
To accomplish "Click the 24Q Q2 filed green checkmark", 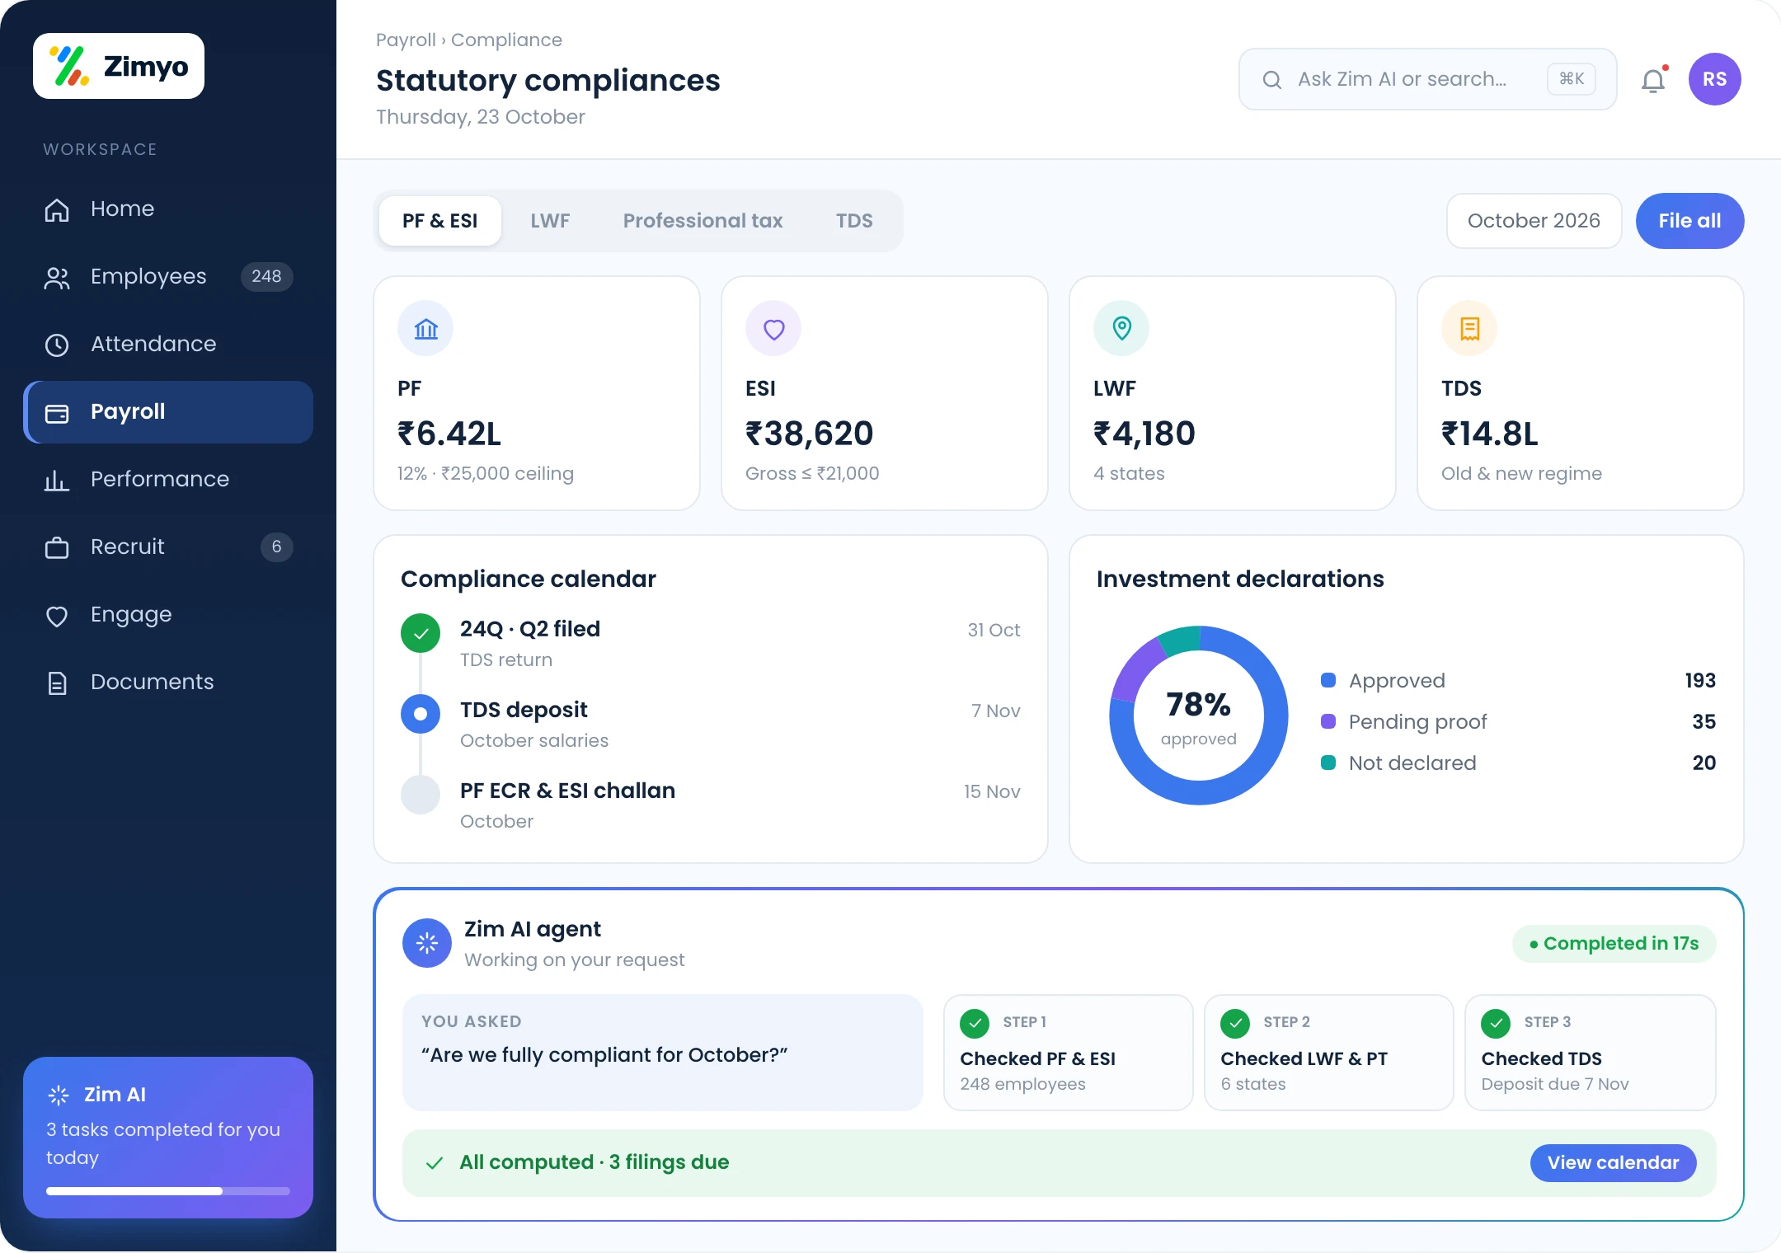I will 421,633.
